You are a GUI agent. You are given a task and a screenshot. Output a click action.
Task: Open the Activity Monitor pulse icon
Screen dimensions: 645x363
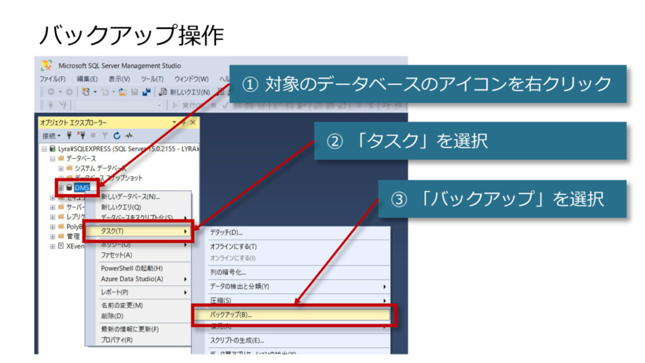[128, 135]
